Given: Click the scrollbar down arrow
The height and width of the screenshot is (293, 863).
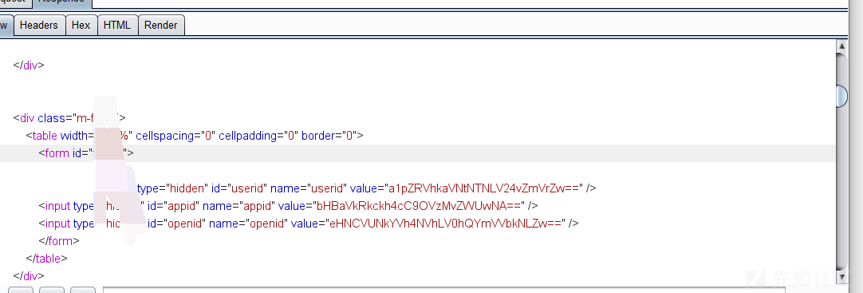Looking at the screenshot, I should click(841, 276).
